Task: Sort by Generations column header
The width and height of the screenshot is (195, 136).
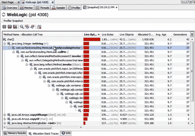Action: pyautogui.click(x=181, y=35)
